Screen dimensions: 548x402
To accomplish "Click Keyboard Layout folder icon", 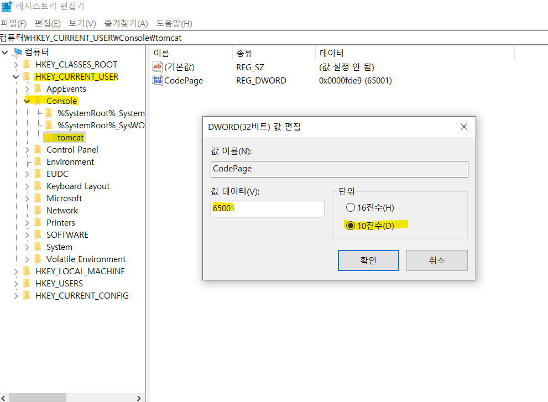I will 38,186.
